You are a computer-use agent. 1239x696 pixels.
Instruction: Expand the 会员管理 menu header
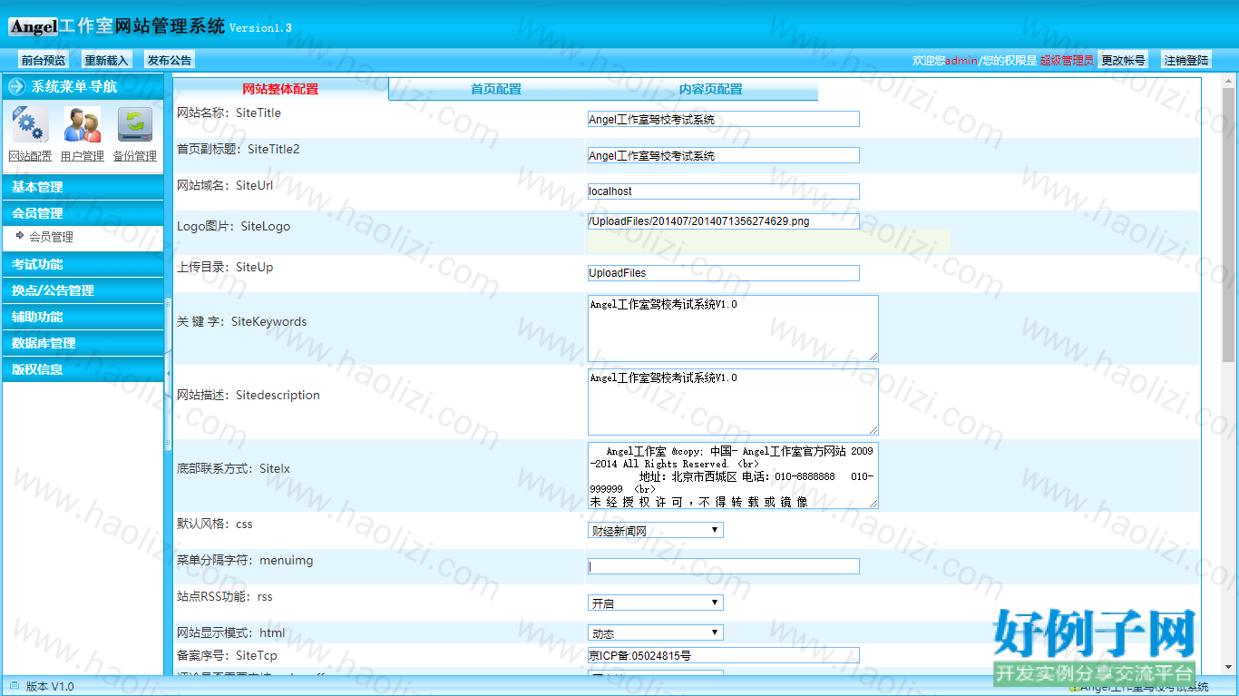[x=83, y=213]
